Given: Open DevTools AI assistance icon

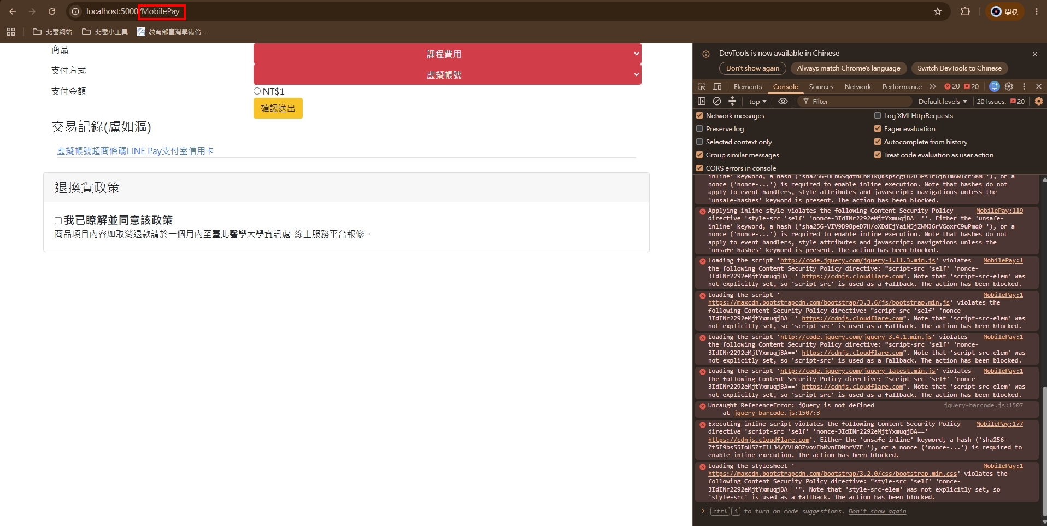Looking at the screenshot, I should pos(995,86).
